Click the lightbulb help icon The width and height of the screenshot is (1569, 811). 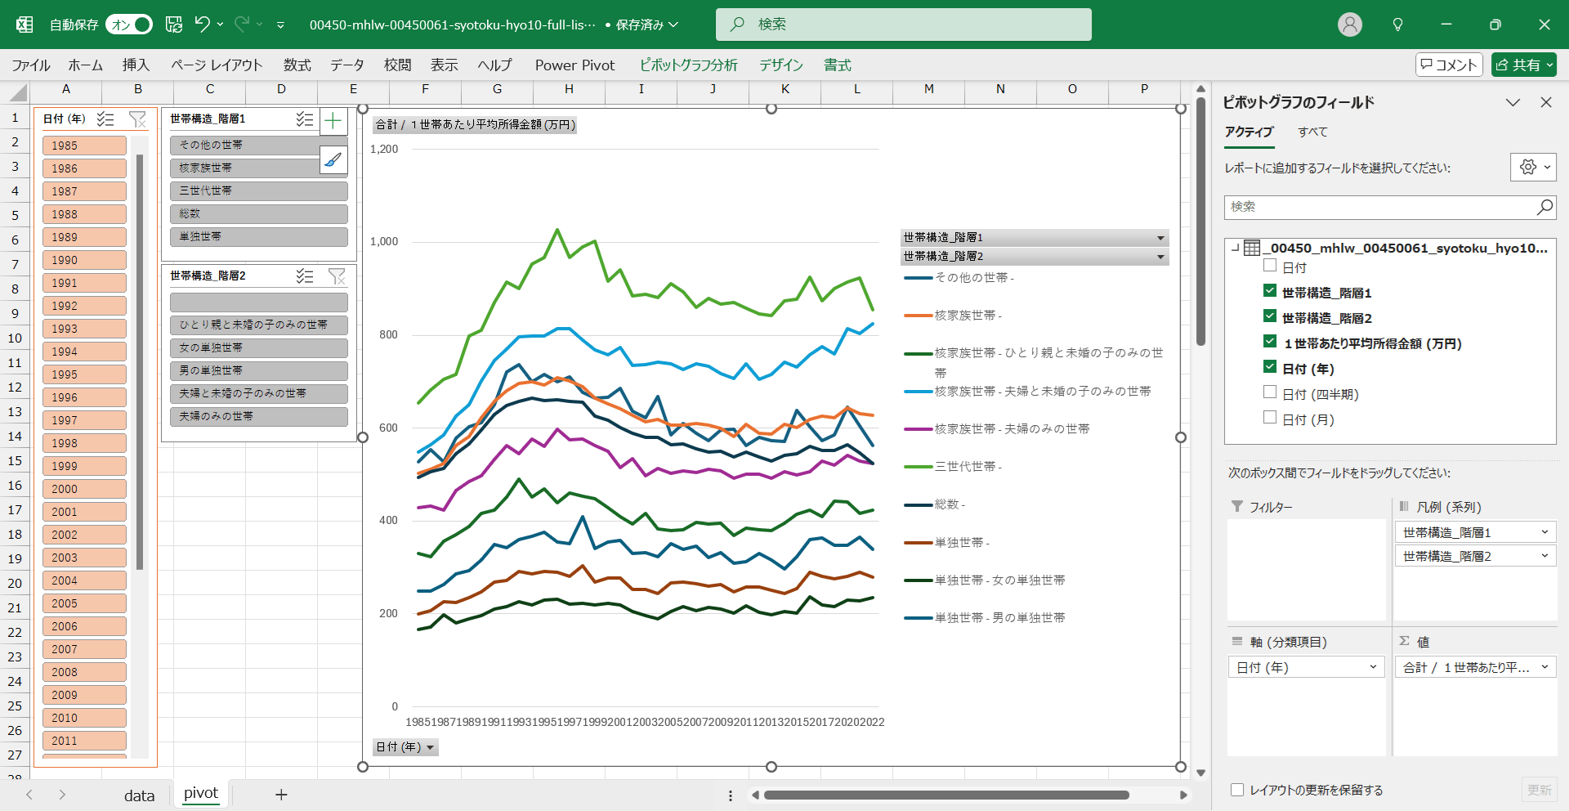click(x=1397, y=25)
